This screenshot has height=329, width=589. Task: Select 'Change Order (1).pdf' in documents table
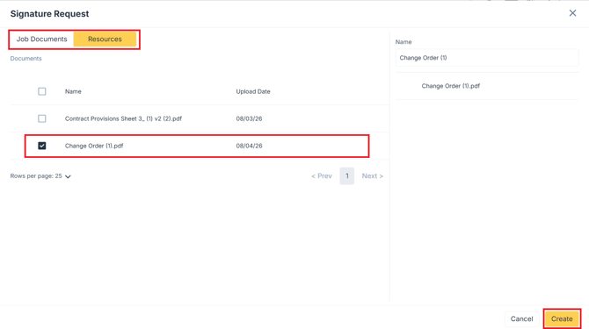tap(94, 146)
